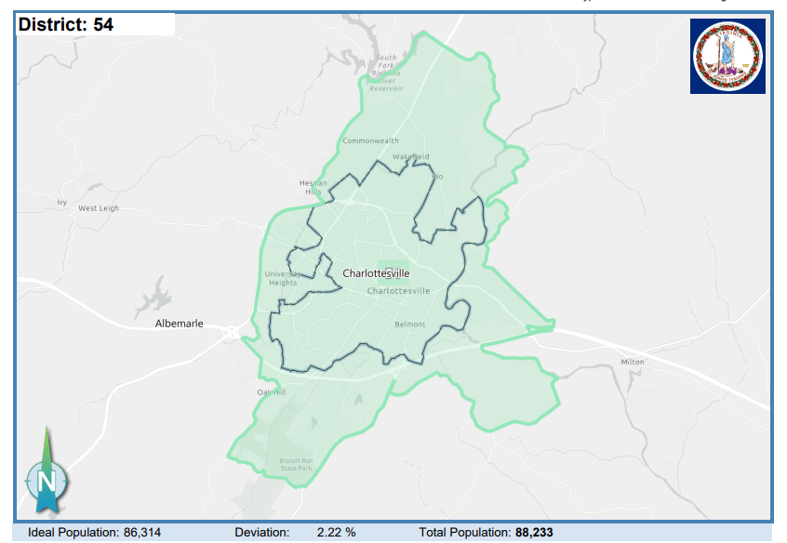Click the 'Hessian Hills' map label
The height and width of the screenshot is (543, 787).
(313, 187)
